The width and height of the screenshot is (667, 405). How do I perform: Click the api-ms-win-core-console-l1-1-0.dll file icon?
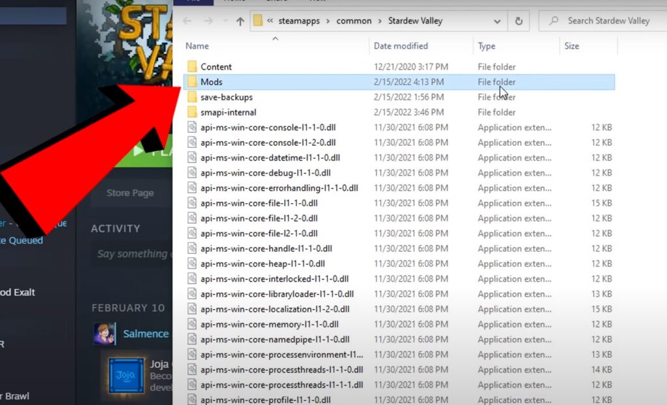click(x=192, y=128)
